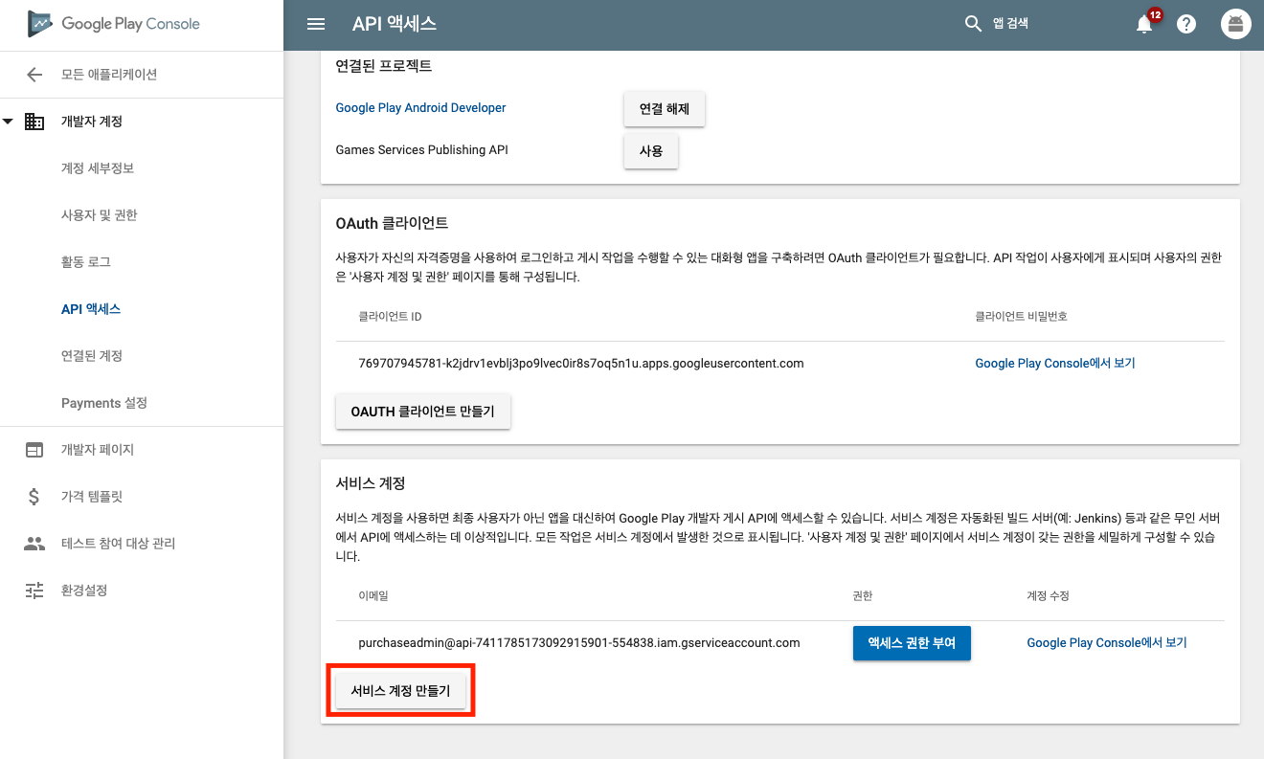Click the 클라이언트 ID column header

point(390,317)
